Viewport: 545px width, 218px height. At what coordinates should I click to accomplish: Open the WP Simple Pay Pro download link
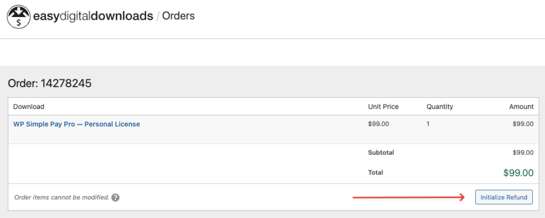point(77,124)
